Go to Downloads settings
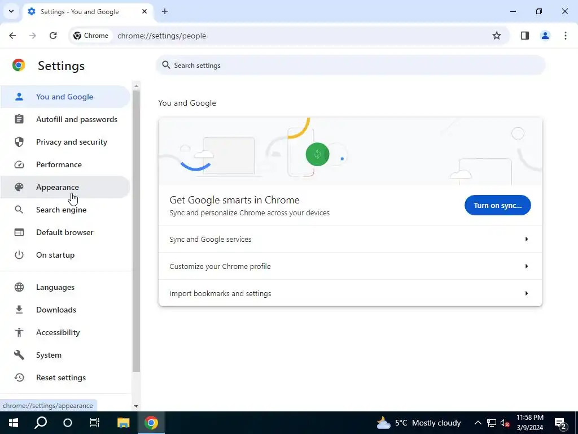The width and height of the screenshot is (578, 434). click(x=65, y=310)
